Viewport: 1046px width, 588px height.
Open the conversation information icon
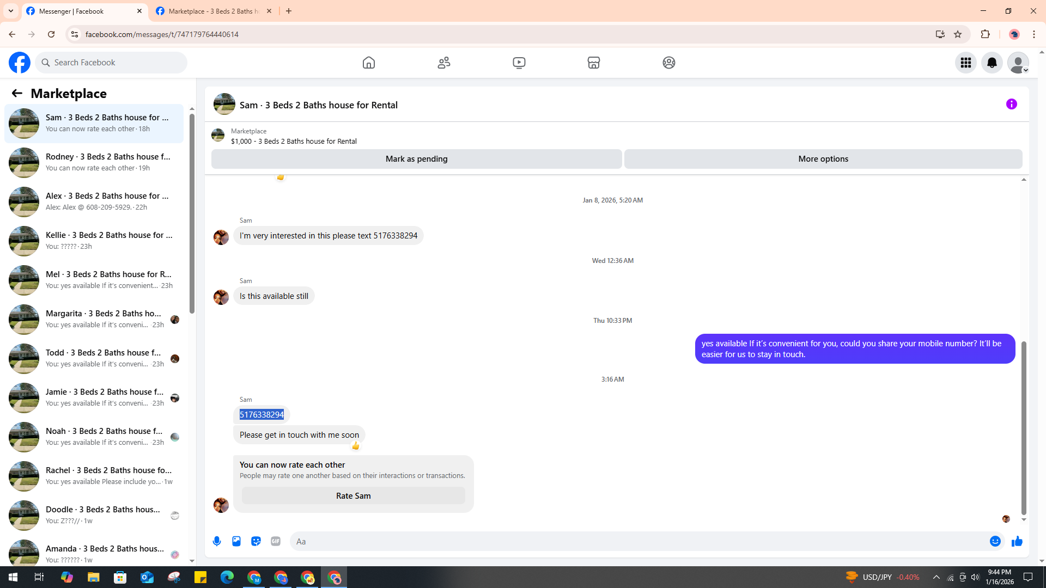1011,104
